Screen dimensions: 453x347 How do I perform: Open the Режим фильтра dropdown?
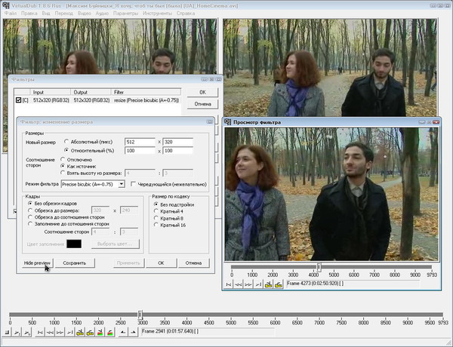(93, 184)
